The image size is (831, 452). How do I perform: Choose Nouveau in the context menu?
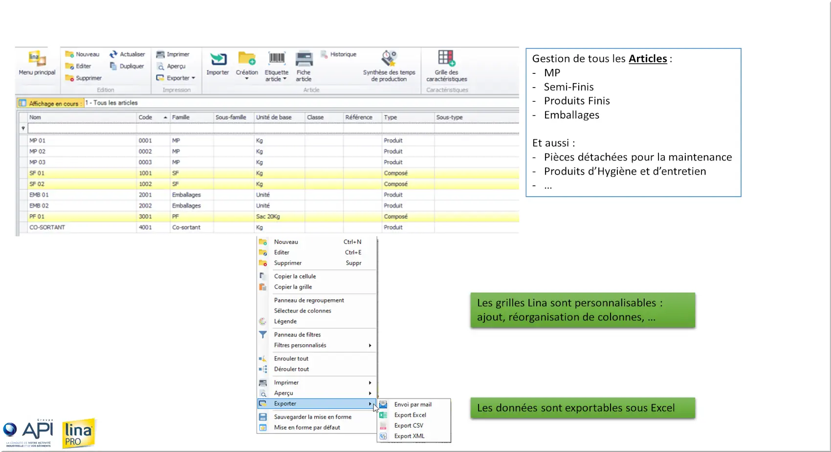click(x=317, y=242)
